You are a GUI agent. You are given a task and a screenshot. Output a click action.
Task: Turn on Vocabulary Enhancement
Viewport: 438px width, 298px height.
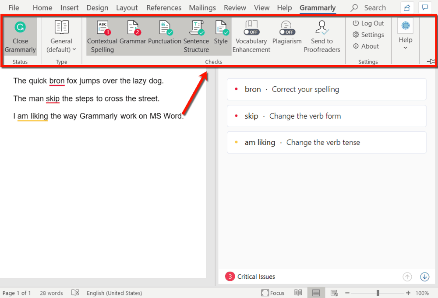pyautogui.click(x=251, y=37)
